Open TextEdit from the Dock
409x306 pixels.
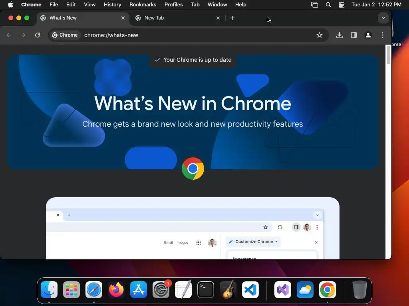click(x=183, y=290)
